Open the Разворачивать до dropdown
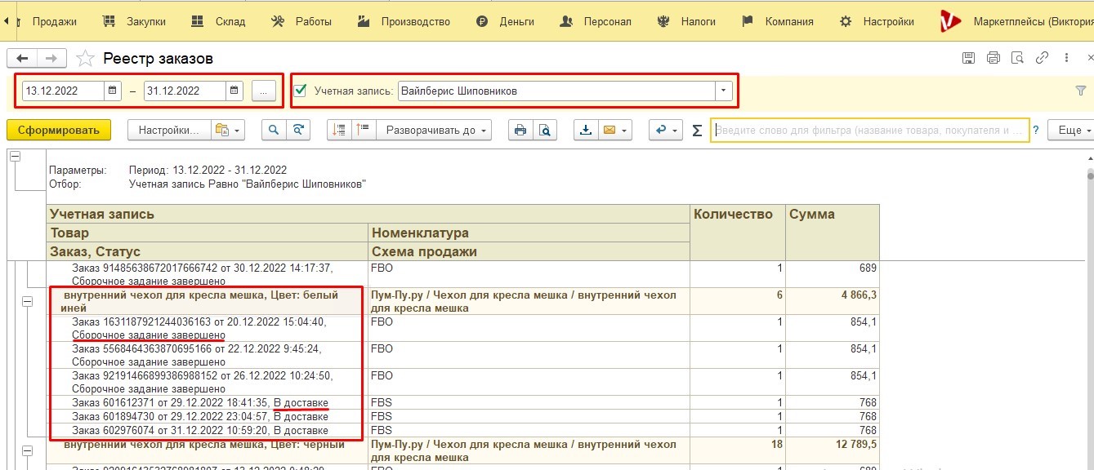This screenshot has height=470, width=1094. [434, 130]
